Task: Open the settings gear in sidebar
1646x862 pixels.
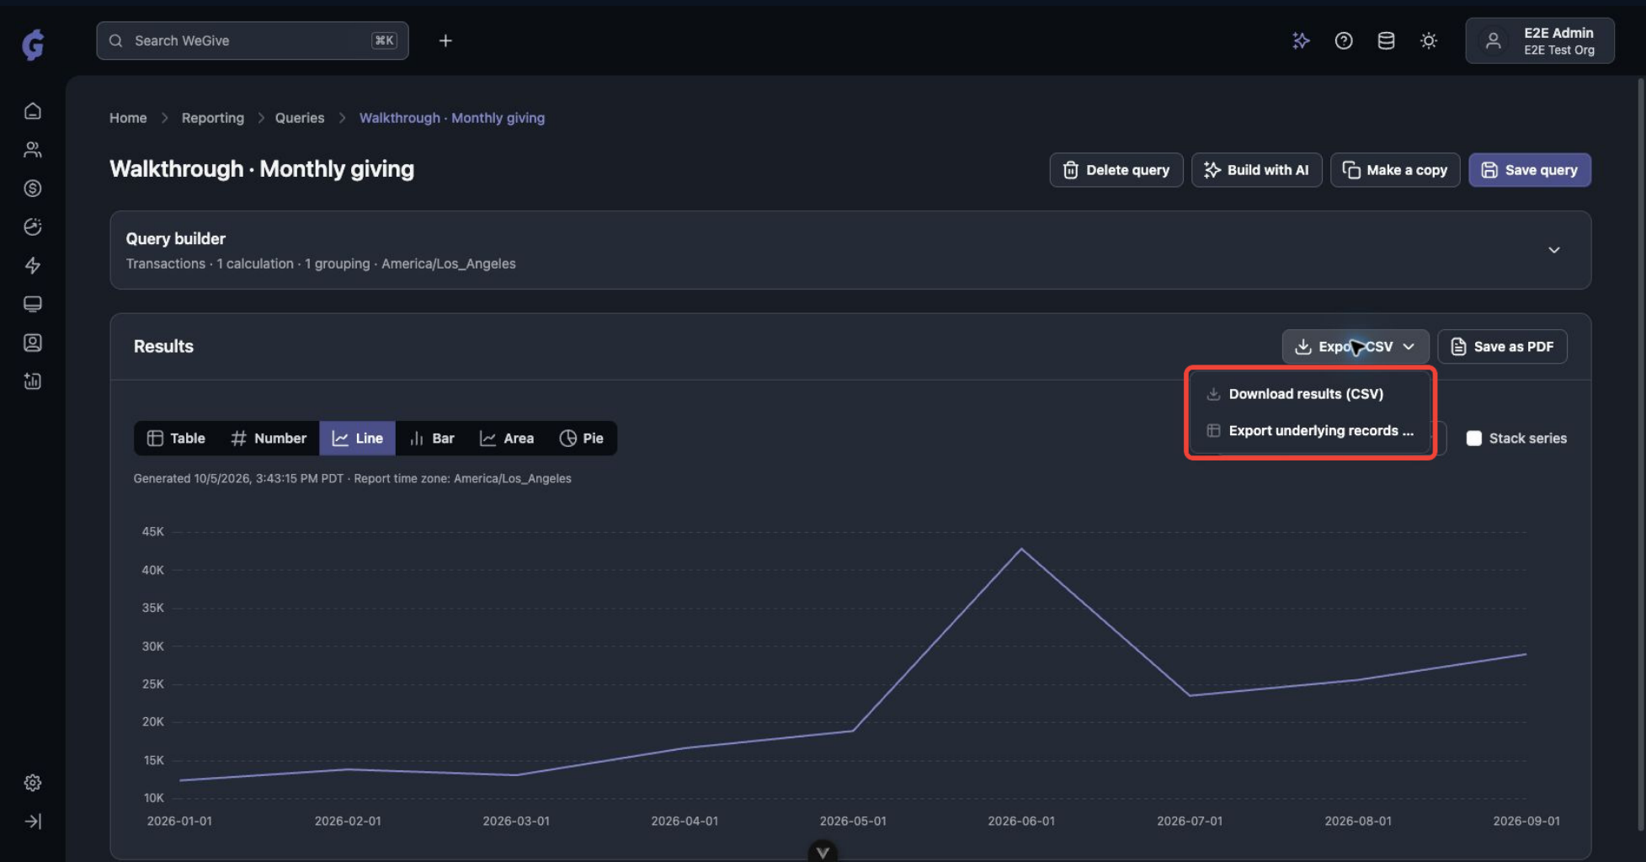Action: (x=33, y=783)
